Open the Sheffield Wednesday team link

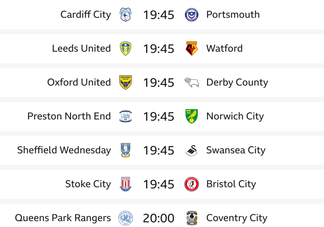coord(64,150)
